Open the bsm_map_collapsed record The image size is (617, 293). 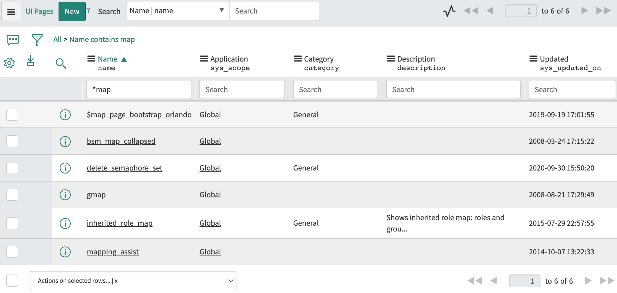point(121,141)
